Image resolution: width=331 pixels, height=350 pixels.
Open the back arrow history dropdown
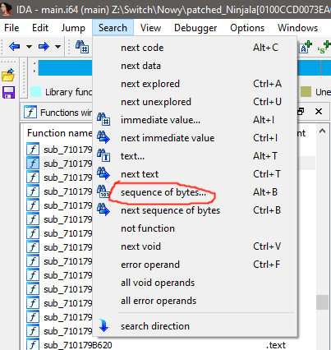[29, 47]
